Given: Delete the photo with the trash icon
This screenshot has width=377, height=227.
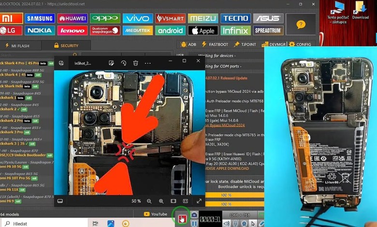Looking at the screenshot, I should pyautogui.click(x=136, y=63).
